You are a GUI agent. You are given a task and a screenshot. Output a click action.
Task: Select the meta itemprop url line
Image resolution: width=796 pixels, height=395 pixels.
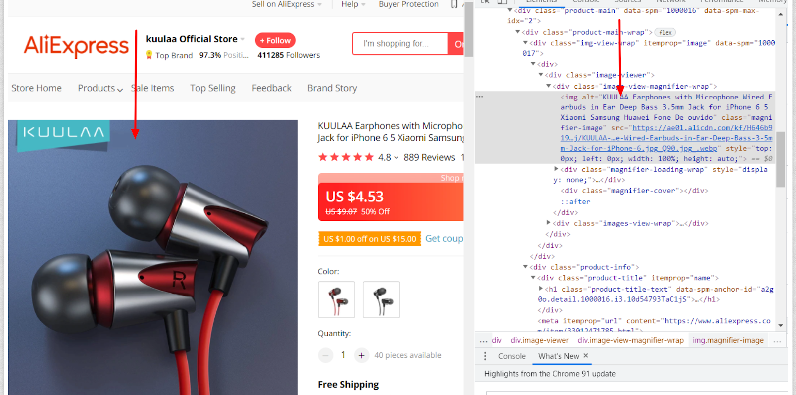(654, 326)
